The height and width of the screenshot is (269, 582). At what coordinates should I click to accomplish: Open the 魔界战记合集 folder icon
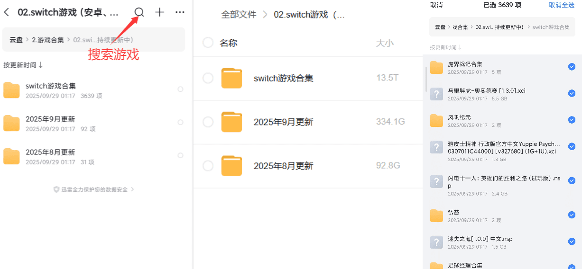436,67
